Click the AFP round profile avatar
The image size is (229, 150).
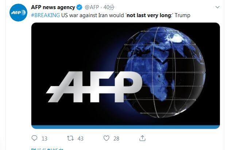(18, 12)
